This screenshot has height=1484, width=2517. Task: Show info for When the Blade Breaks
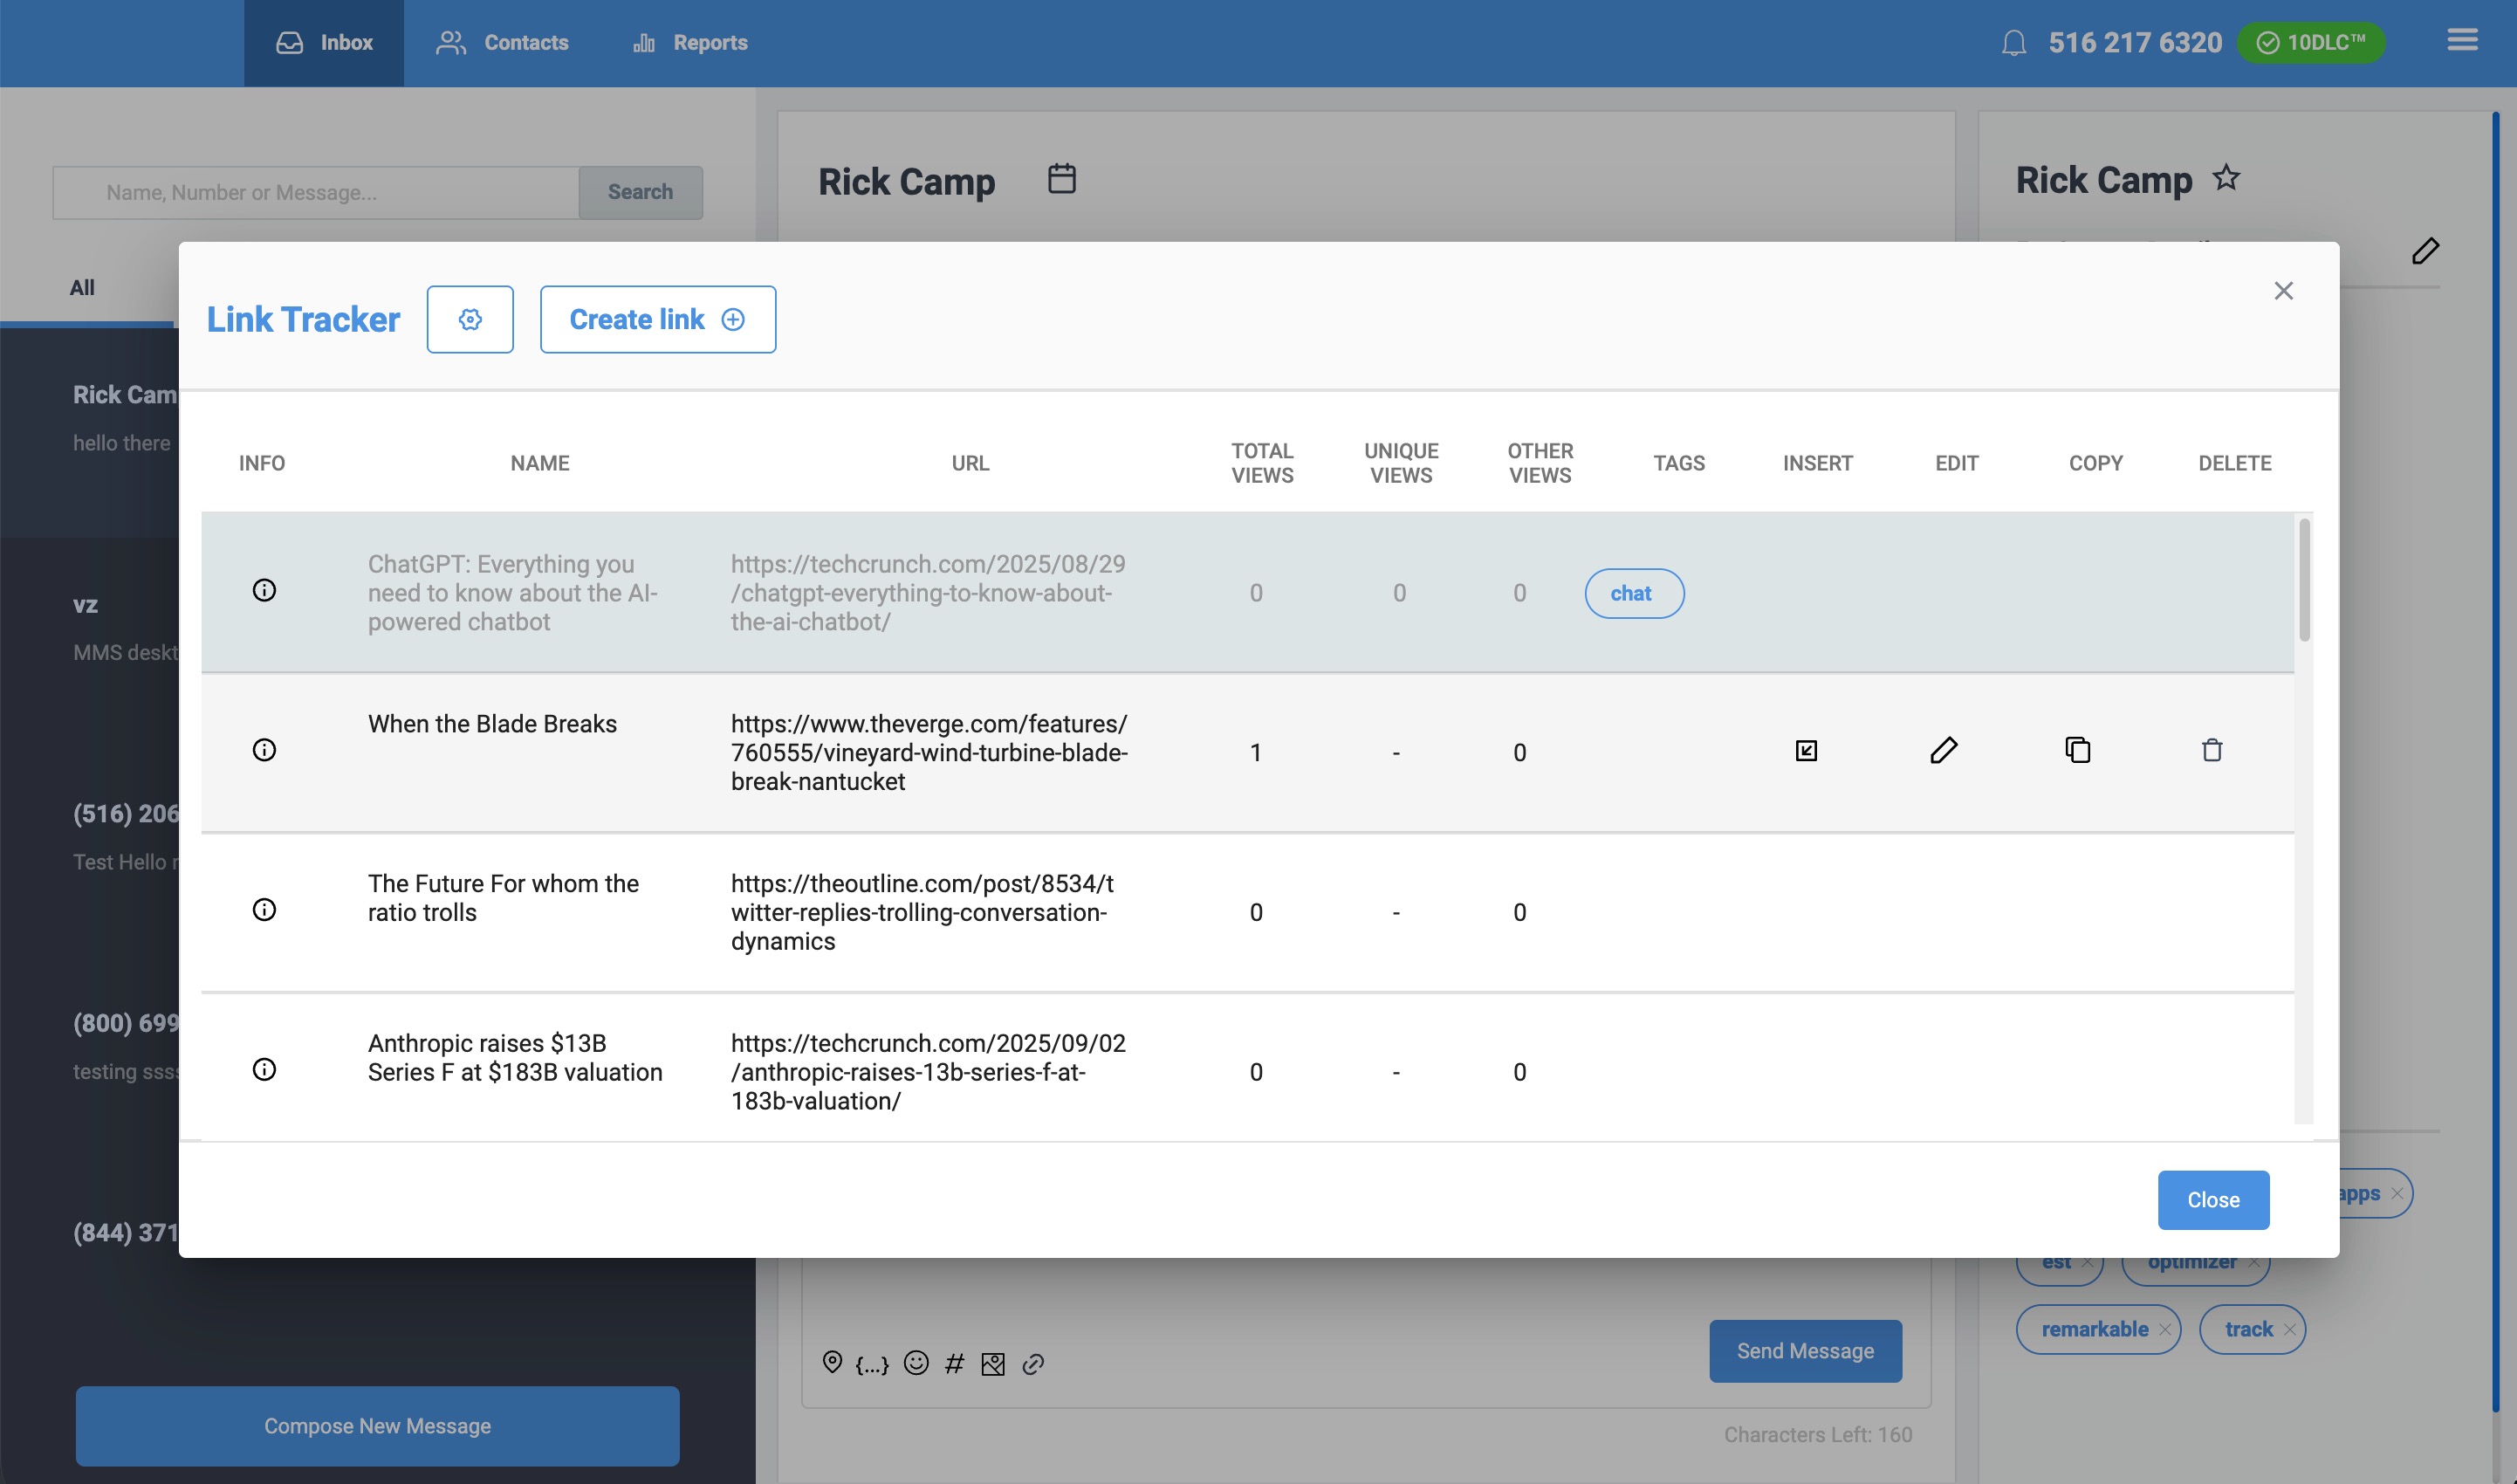click(264, 750)
